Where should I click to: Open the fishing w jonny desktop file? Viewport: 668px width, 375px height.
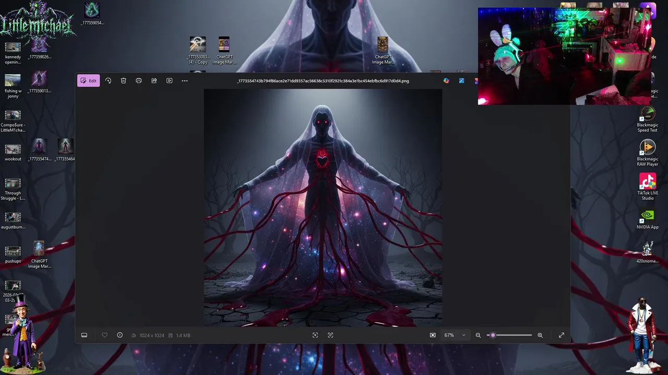coord(13,86)
